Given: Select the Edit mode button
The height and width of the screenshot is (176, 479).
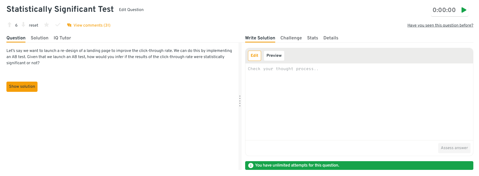Looking at the screenshot, I should (254, 56).
